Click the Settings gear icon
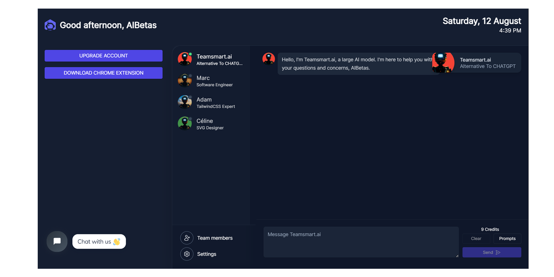 (187, 254)
